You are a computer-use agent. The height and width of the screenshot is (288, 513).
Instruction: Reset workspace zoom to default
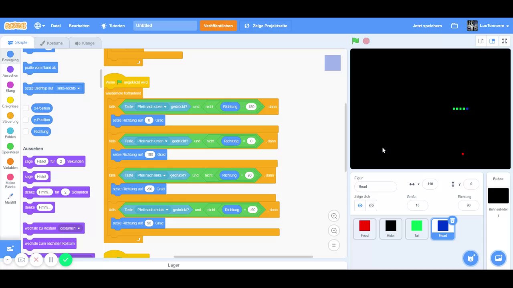coord(333,245)
